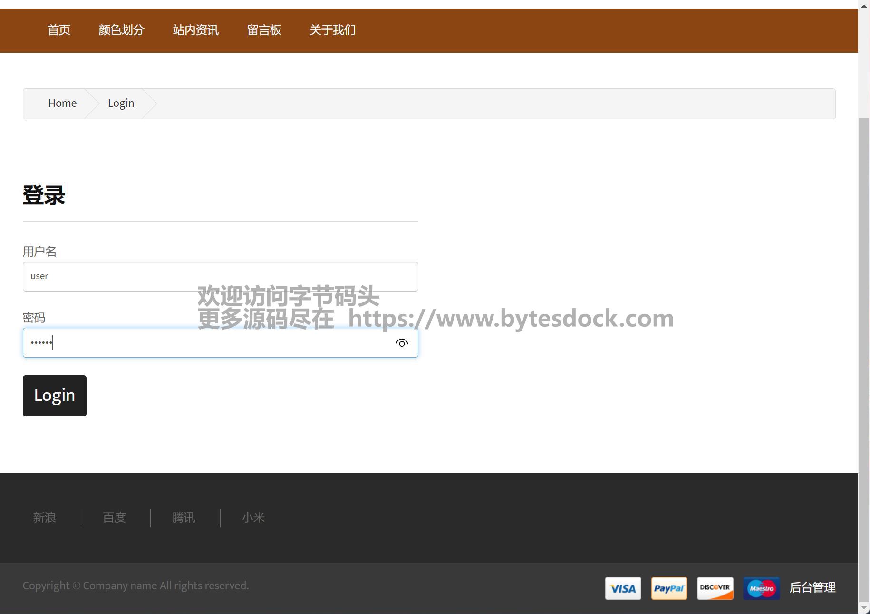The image size is (870, 614).
Task: Click scrollbar down arrow
Action: pos(864,608)
